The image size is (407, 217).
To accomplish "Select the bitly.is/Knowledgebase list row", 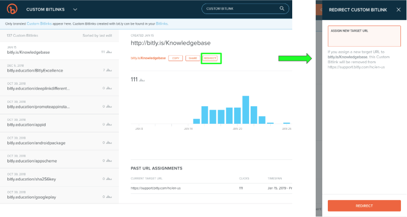I will [x=60, y=51].
